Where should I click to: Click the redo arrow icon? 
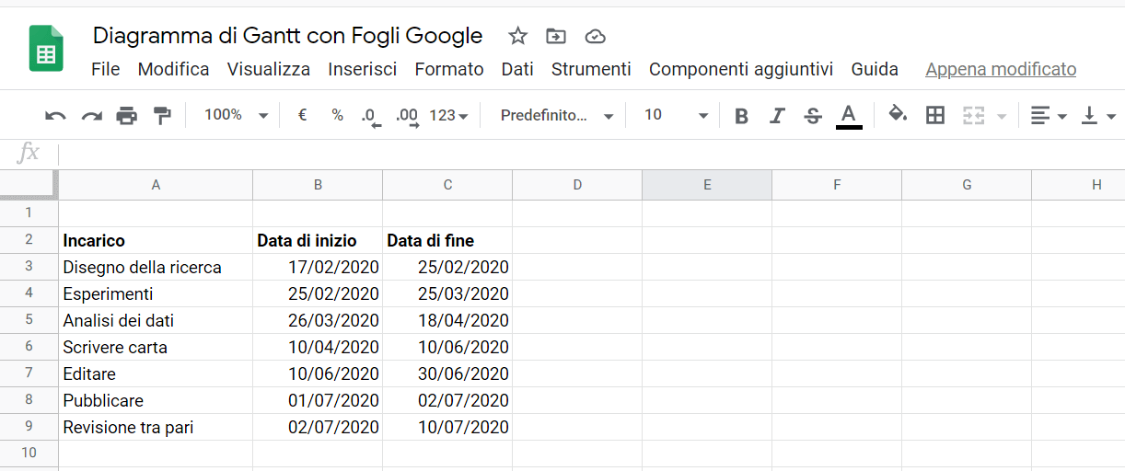(x=91, y=116)
